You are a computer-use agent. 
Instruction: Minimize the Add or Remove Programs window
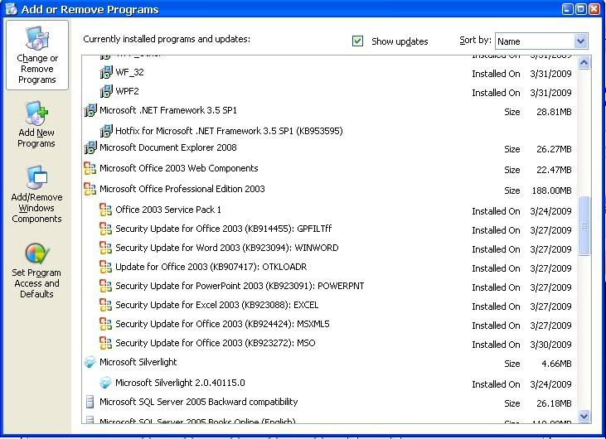[x=567, y=9]
